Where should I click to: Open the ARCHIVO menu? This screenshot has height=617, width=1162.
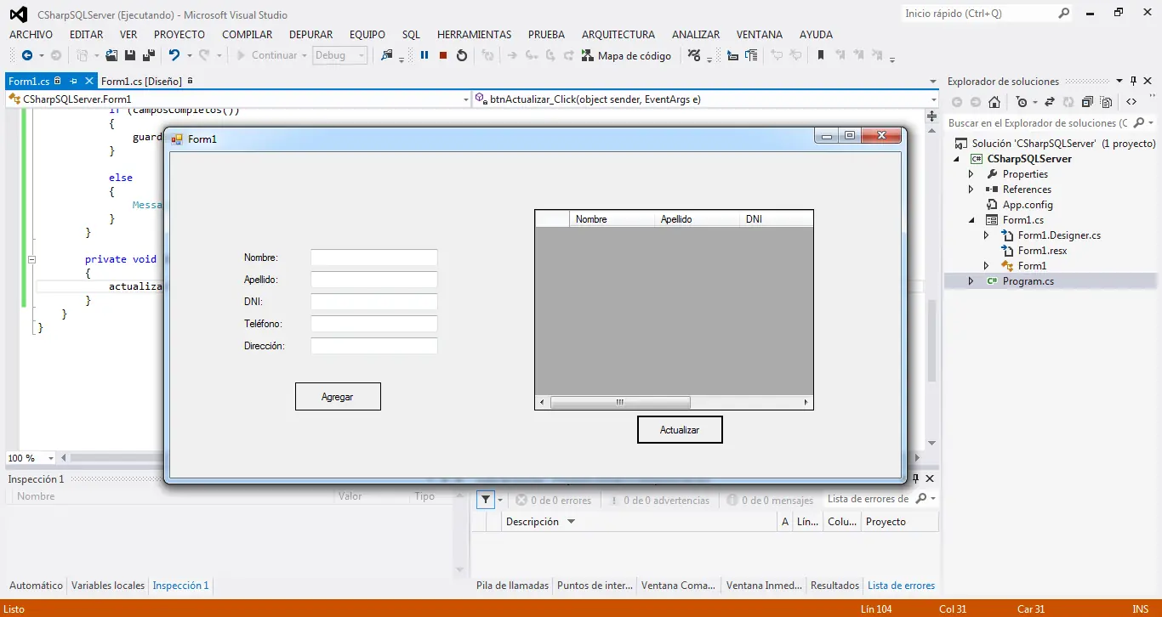[x=31, y=35]
